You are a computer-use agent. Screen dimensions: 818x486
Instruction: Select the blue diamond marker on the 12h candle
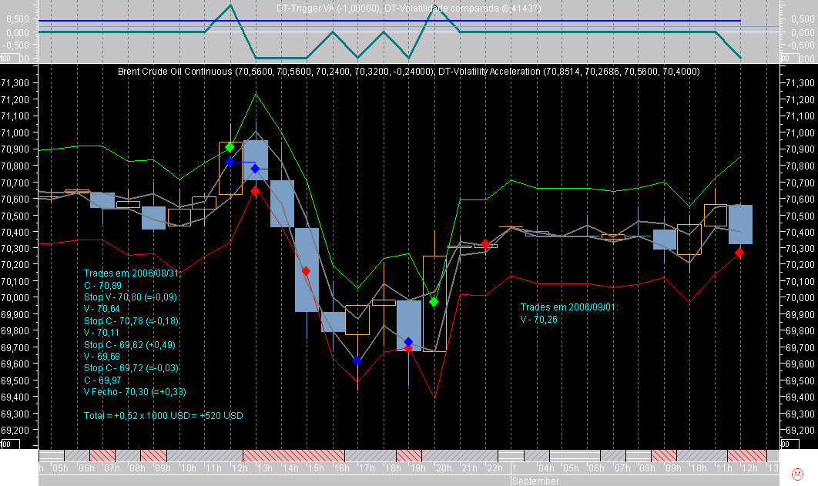(x=230, y=163)
